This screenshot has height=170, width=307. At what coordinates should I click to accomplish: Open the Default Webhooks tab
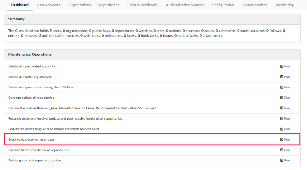(142, 5)
